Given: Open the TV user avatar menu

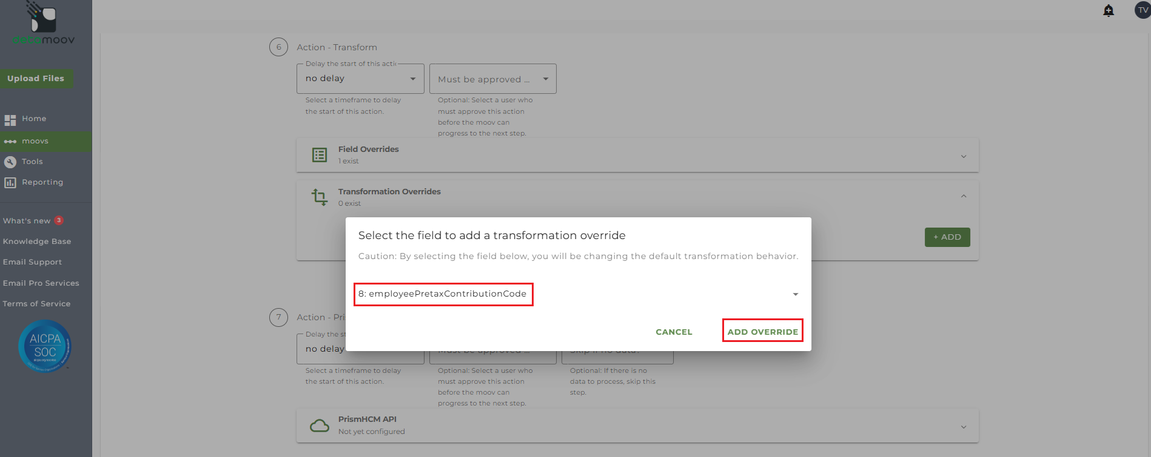Looking at the screenshot, I should 1143,10.
